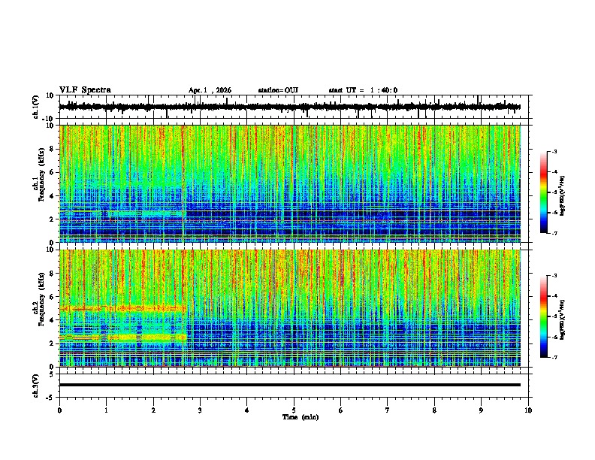Click time axis tick label "6"

(x=341, y=410)
